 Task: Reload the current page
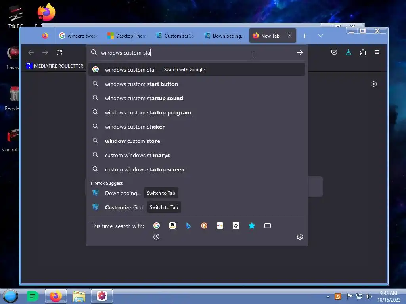coord(59,53)
